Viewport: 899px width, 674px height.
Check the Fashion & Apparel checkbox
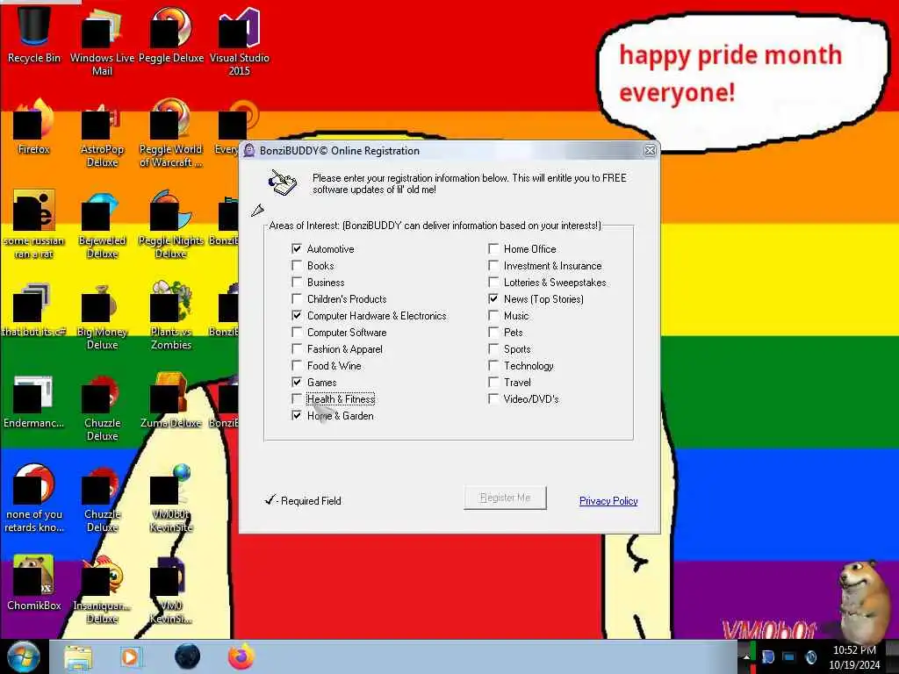click(297, 348)
